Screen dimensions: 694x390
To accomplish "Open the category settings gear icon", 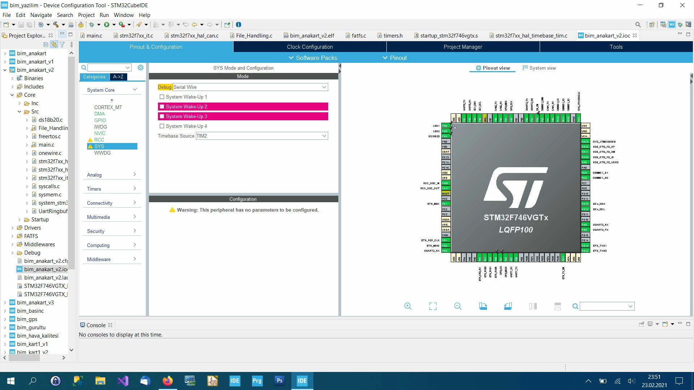I will click(141, 68).
